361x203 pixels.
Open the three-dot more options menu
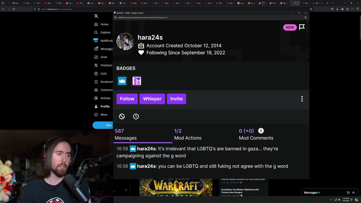tap(302, 99)
